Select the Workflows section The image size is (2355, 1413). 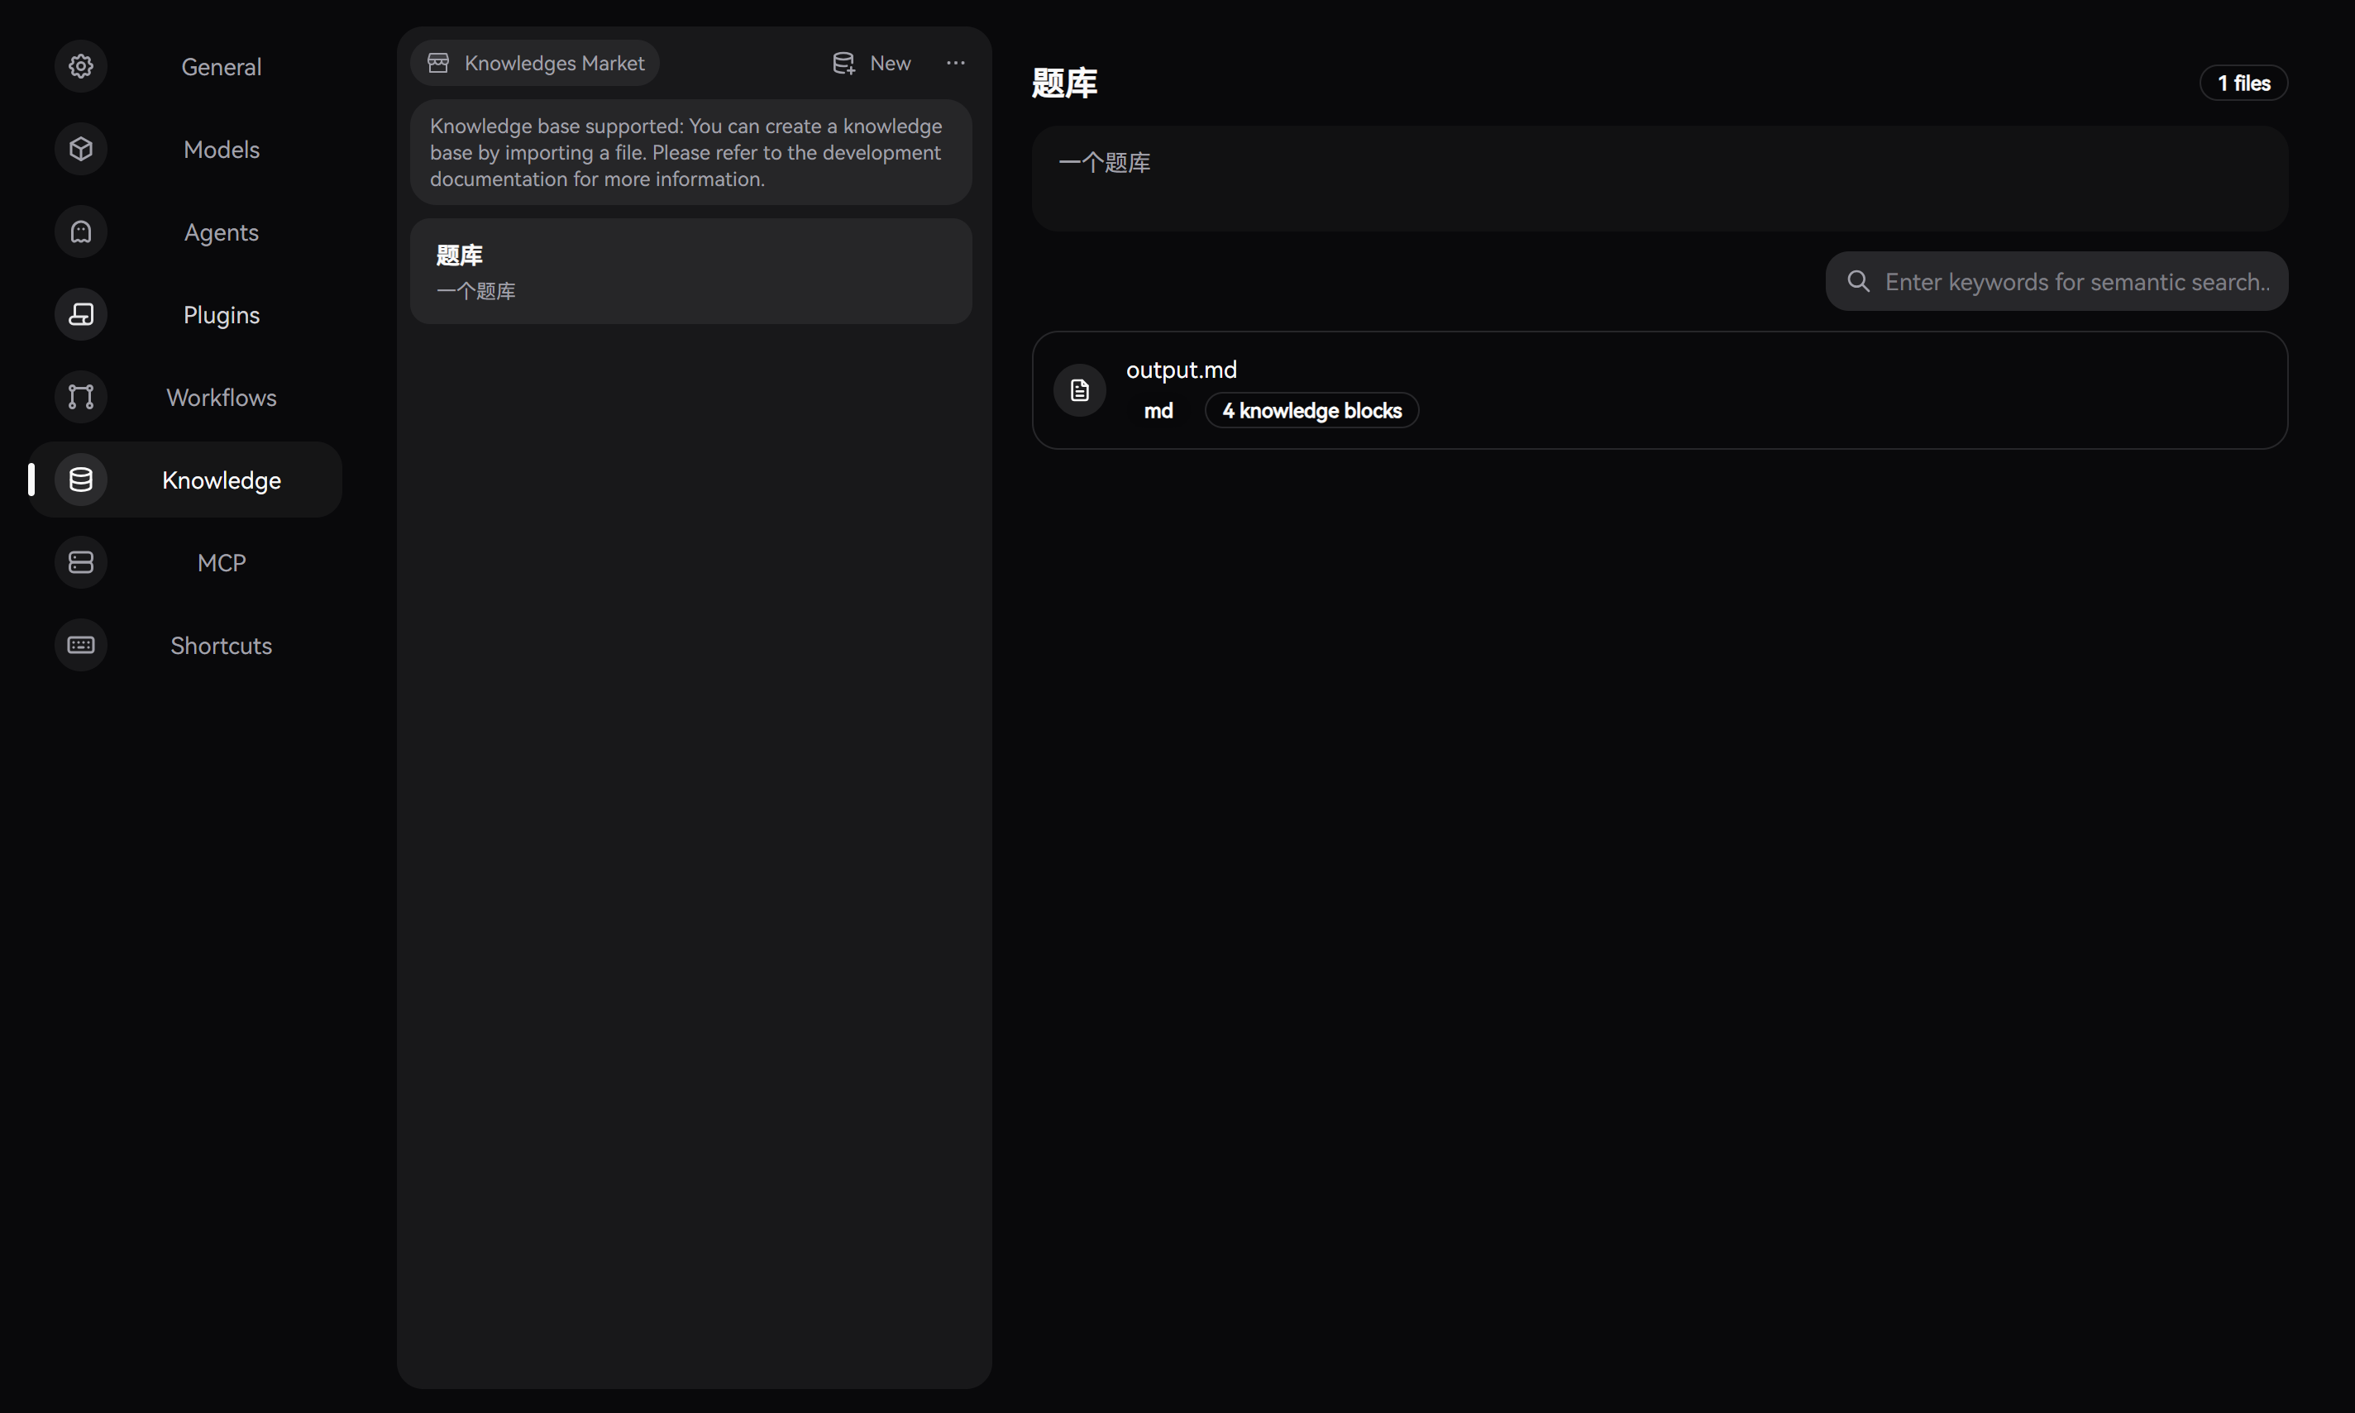coord(184,397)
